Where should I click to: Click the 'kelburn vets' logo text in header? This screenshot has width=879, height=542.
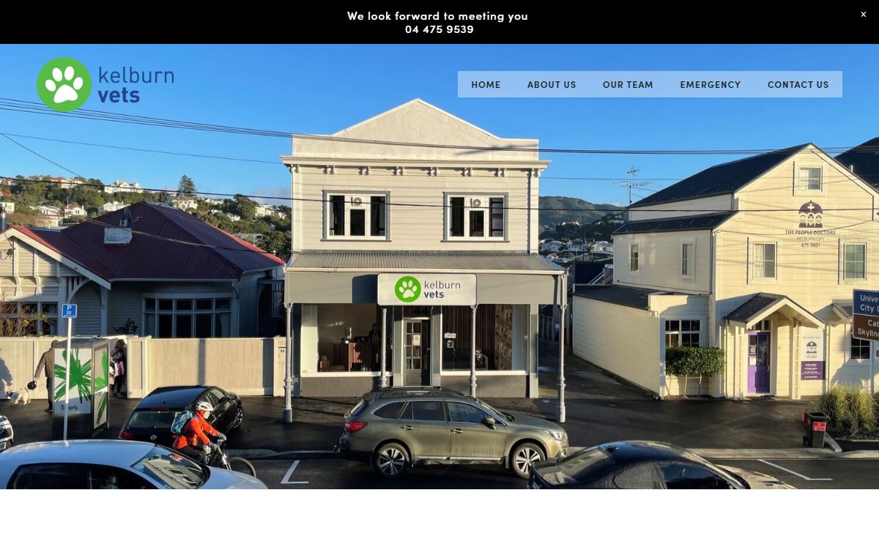coord(136,85)
